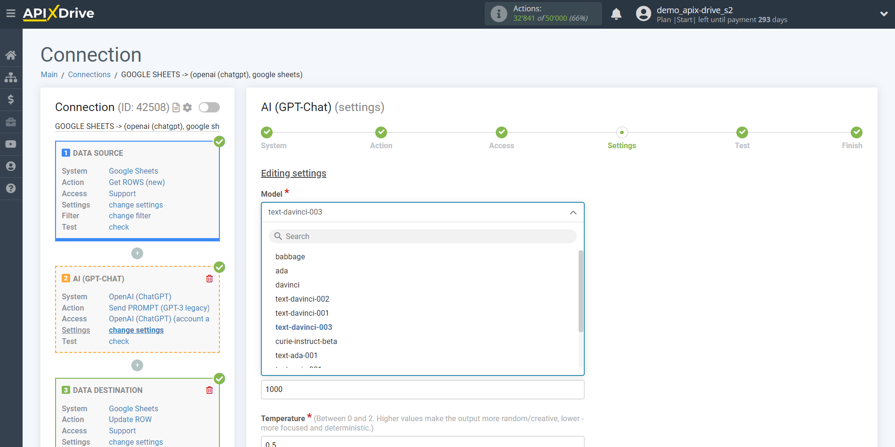Image resolution: width=895 pixels, height=447 pixels.
Task: Open the billing dollar sidebar icon
Action: click(x=11, y=99)
